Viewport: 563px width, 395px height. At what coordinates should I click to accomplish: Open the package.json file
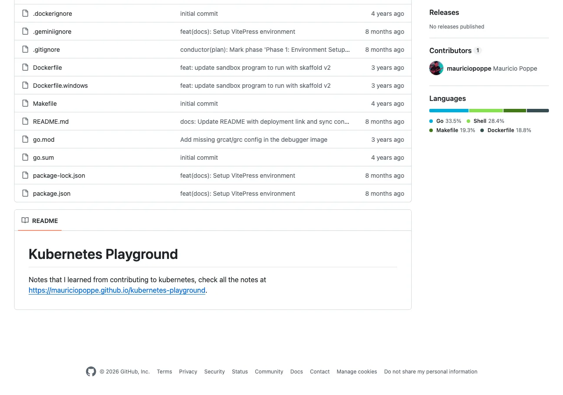51,194
